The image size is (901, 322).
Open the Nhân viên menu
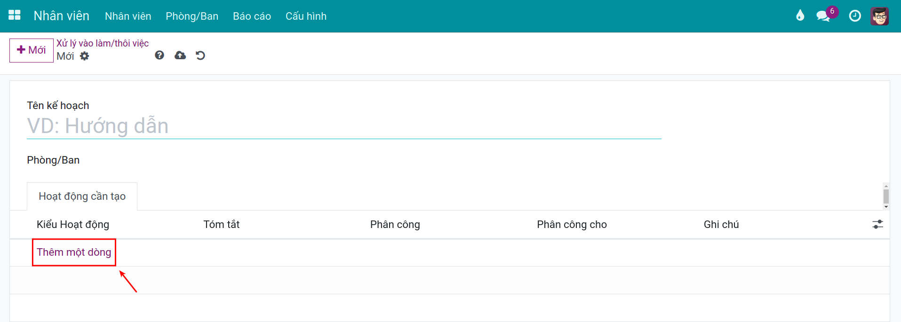pyautogui.click(x=128, y=16)
